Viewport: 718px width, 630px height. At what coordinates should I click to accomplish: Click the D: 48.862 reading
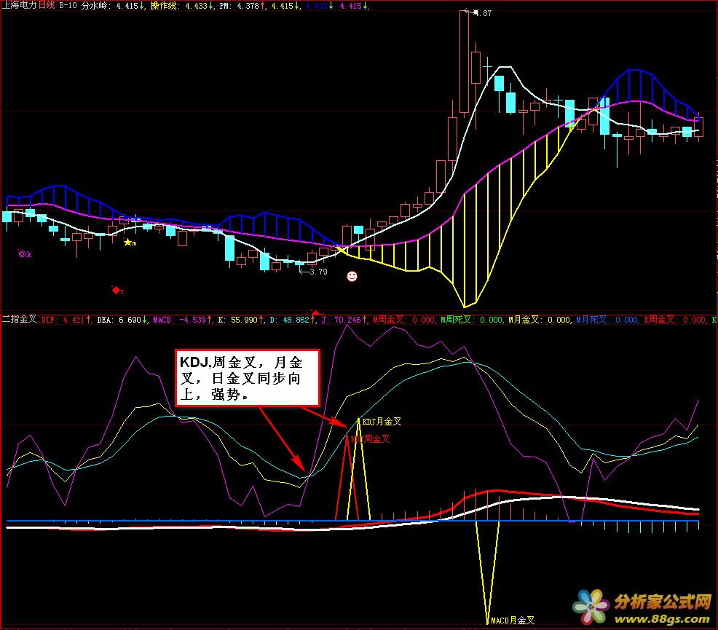pos(292,320)
